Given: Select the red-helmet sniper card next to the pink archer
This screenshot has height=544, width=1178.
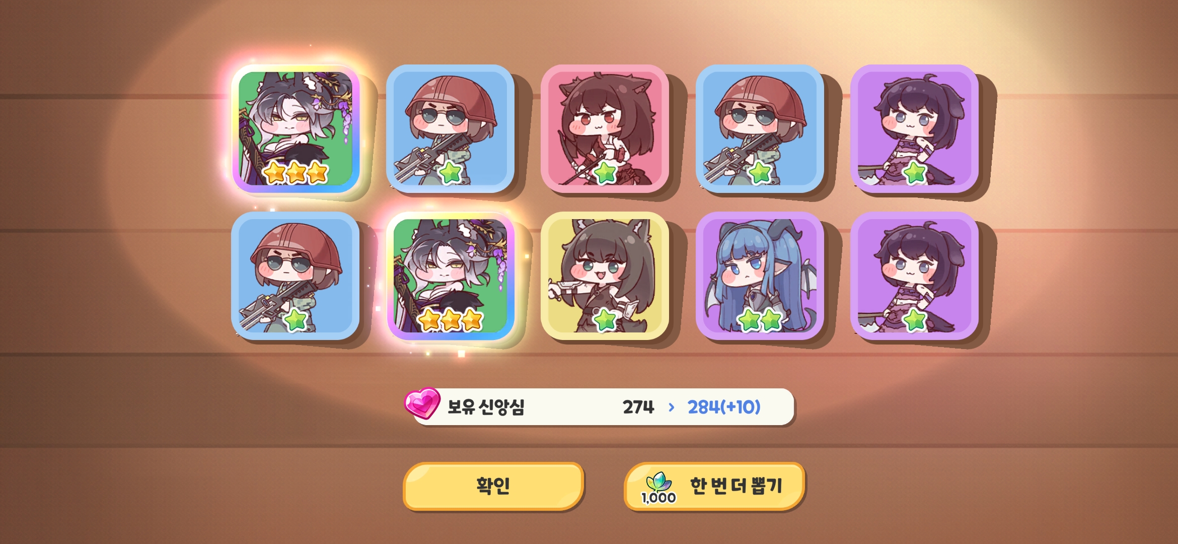Looking at the screenshot, I should pos(760,128).
